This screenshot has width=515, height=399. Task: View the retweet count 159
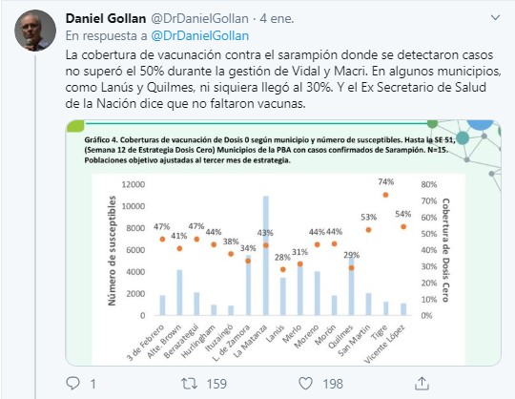(x=216, y=384)
